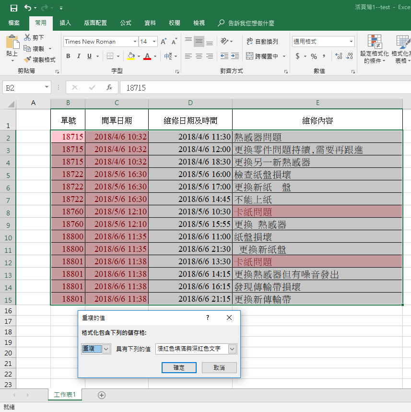Align cell text to the right

(210, 56)
